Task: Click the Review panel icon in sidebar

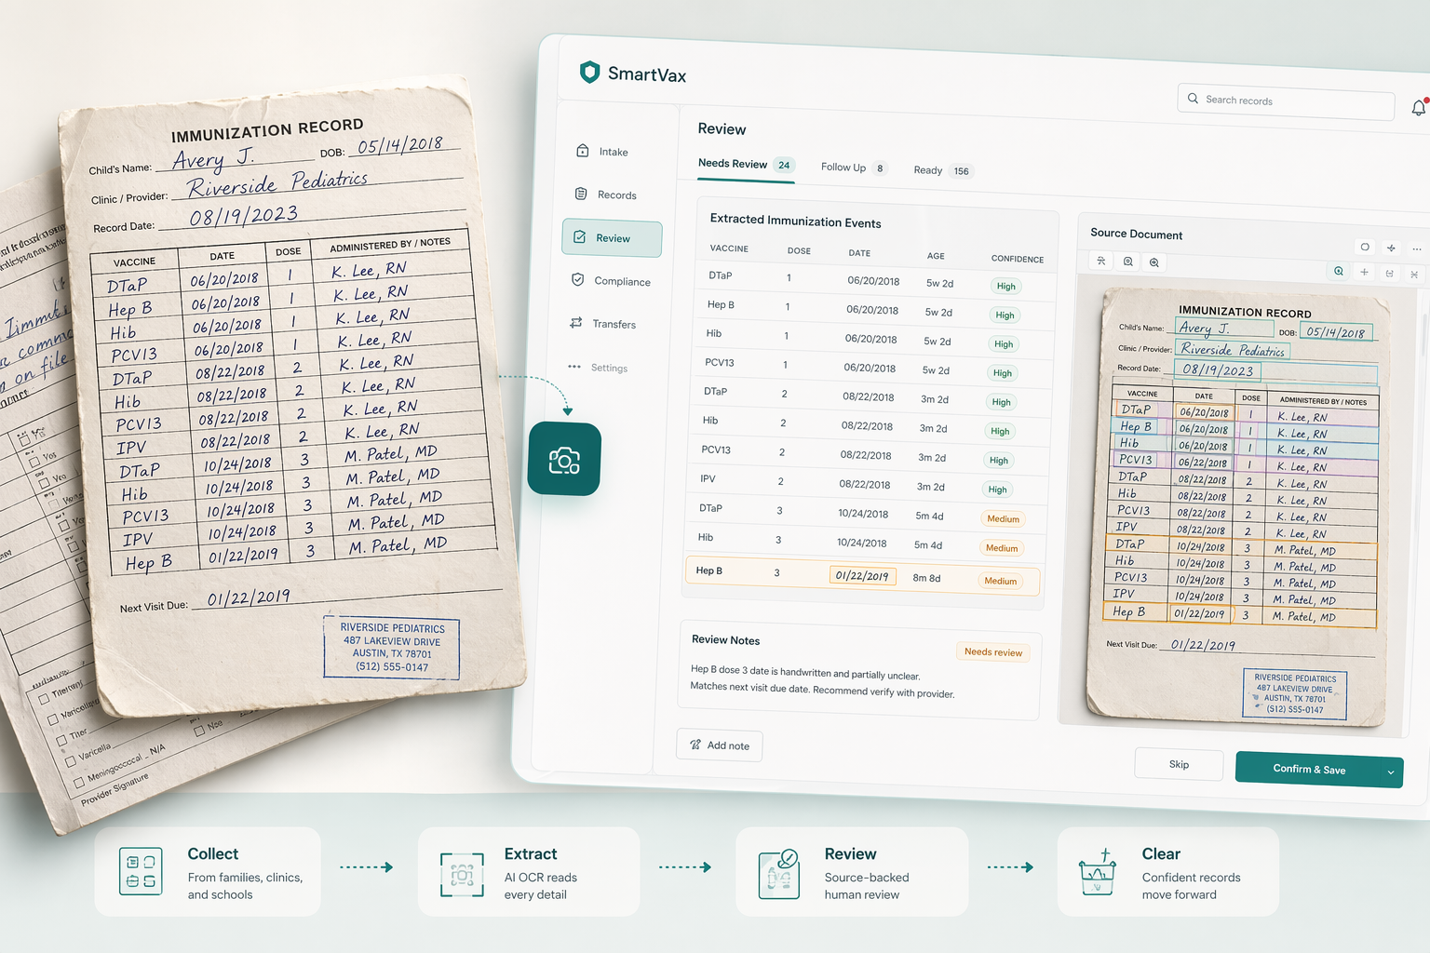Action: (x=580, y=238)
